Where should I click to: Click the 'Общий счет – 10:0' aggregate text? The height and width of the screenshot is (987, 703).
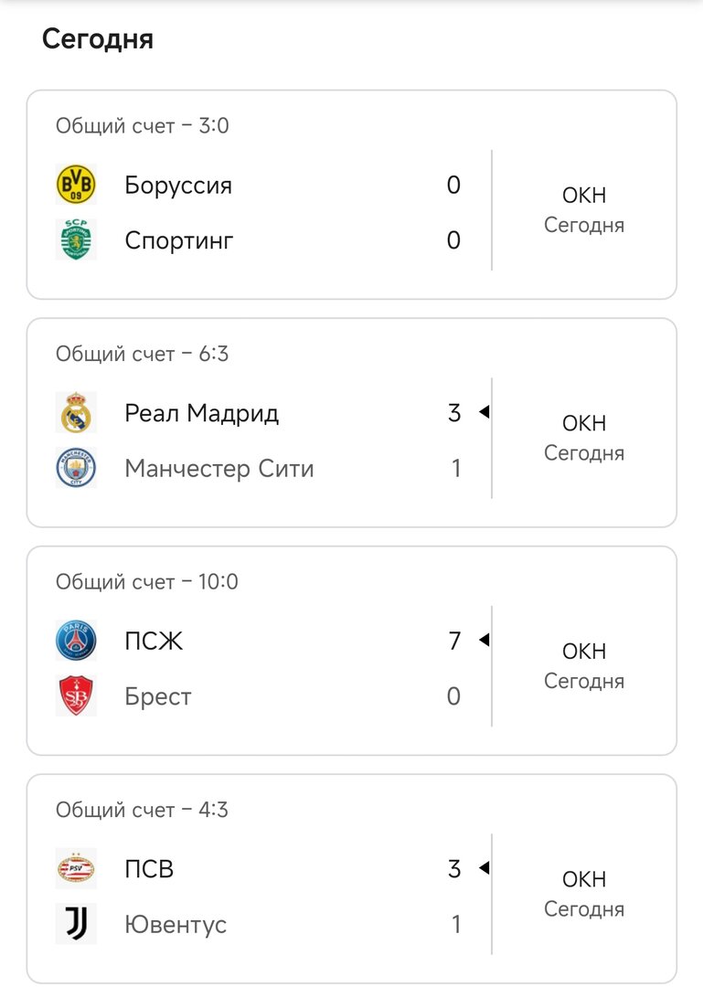tap(146, 581)
